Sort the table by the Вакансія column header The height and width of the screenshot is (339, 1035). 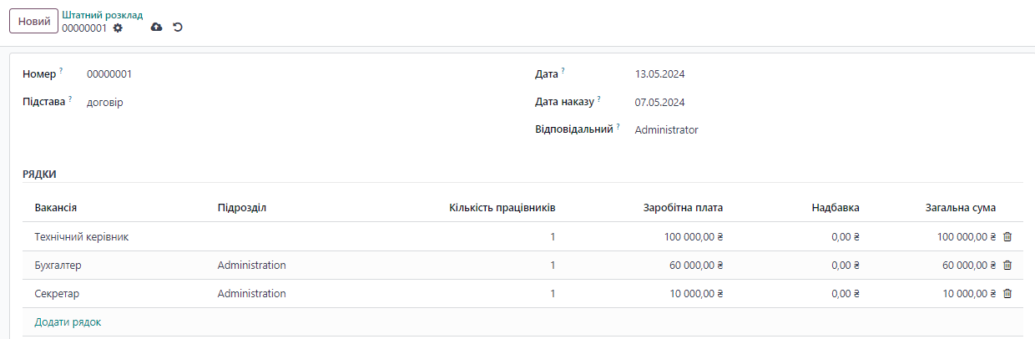click(56, 208)
